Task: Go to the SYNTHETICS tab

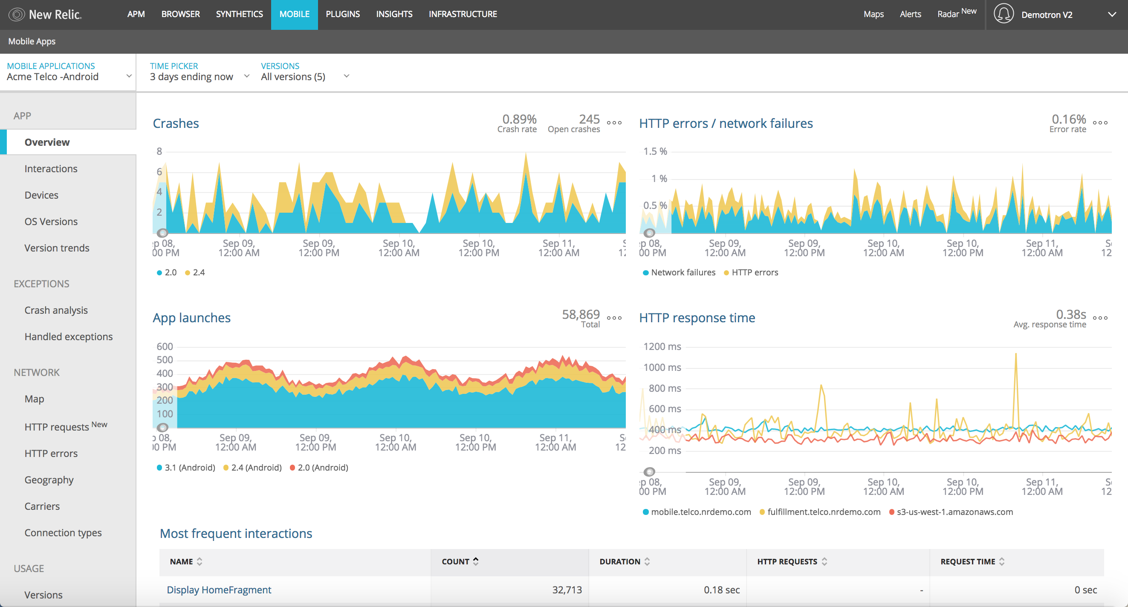Action: coord(240,14)
